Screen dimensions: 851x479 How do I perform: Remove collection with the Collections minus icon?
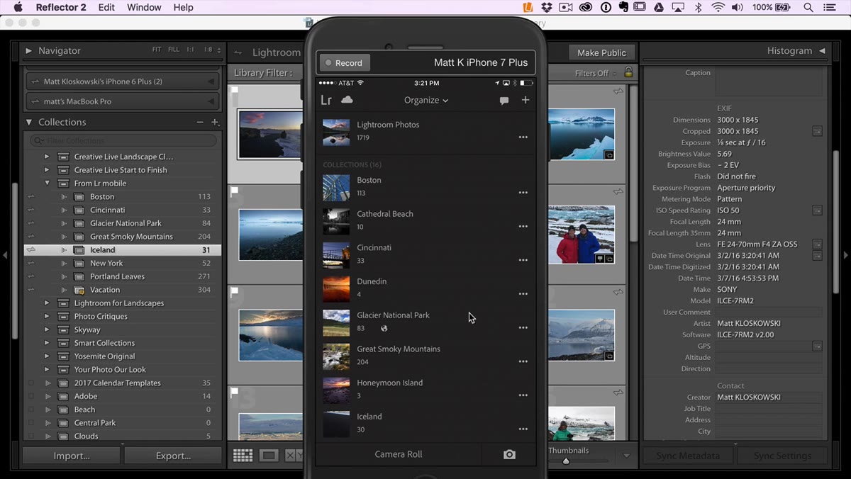coord(200,123)
